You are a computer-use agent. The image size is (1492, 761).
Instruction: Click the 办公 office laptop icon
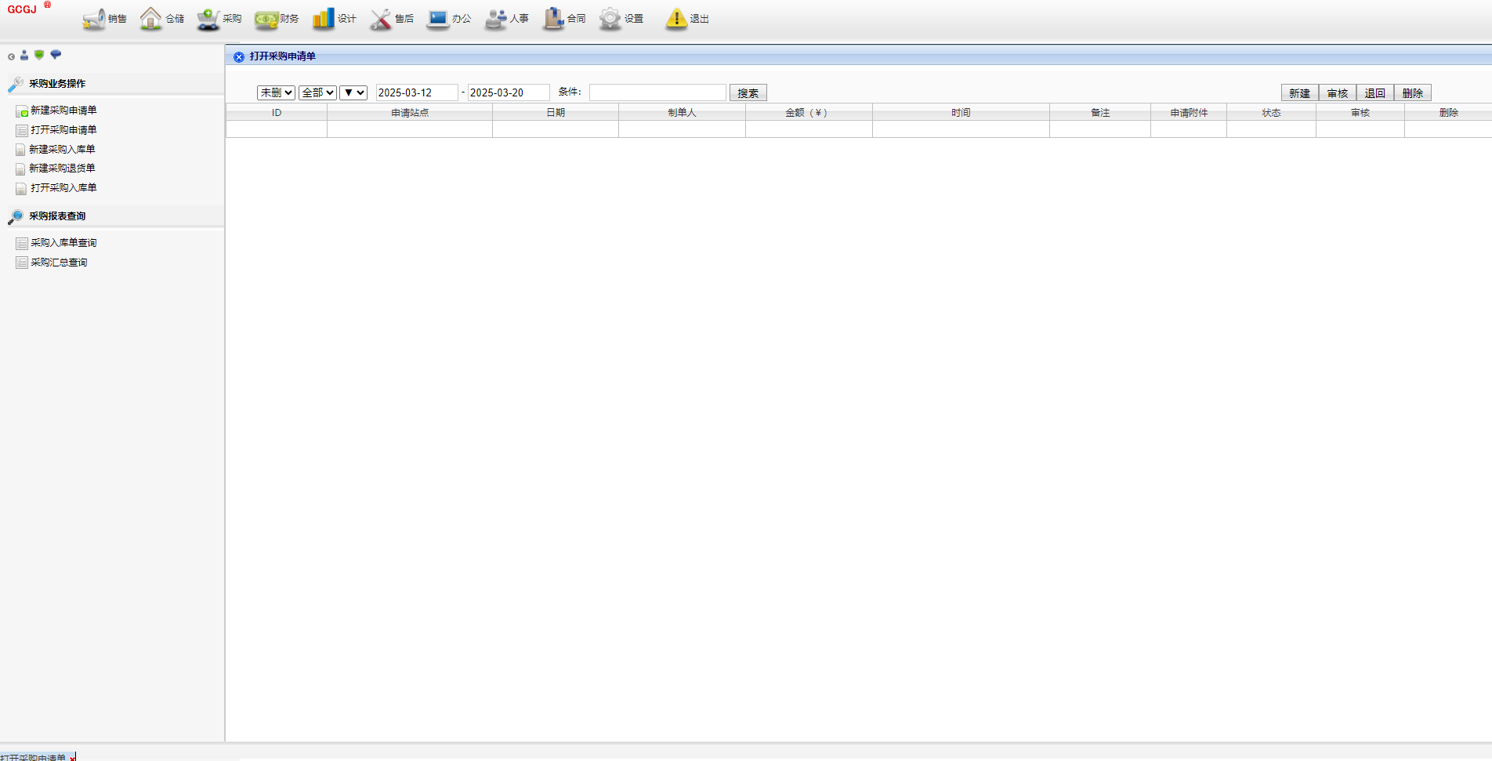pos(438,19)
